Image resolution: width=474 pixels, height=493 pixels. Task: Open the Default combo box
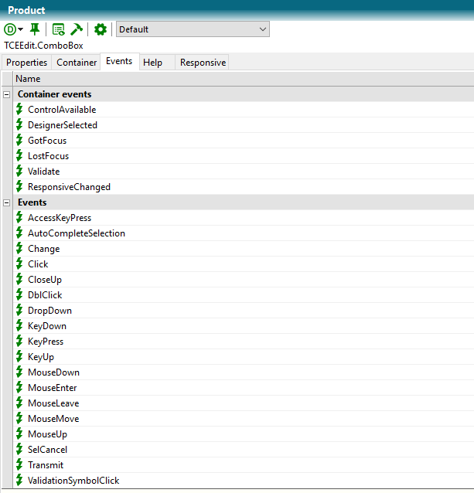click(x=193, y=29)
